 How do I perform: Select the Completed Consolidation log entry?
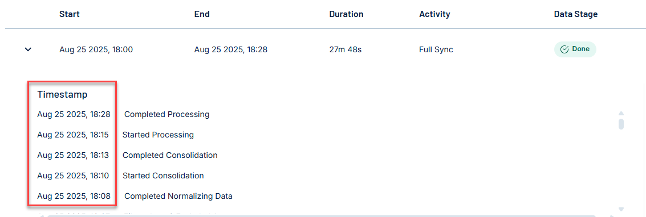[x=170, y=156]
